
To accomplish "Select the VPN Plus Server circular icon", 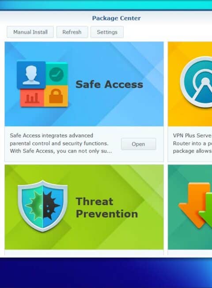I will point(196,82).
